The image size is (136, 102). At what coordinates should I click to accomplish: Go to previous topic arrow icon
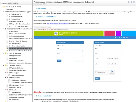[x=131, y=2]
